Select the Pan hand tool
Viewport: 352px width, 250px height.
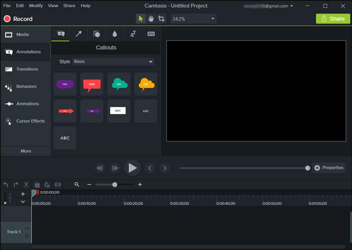pos(151,19)
